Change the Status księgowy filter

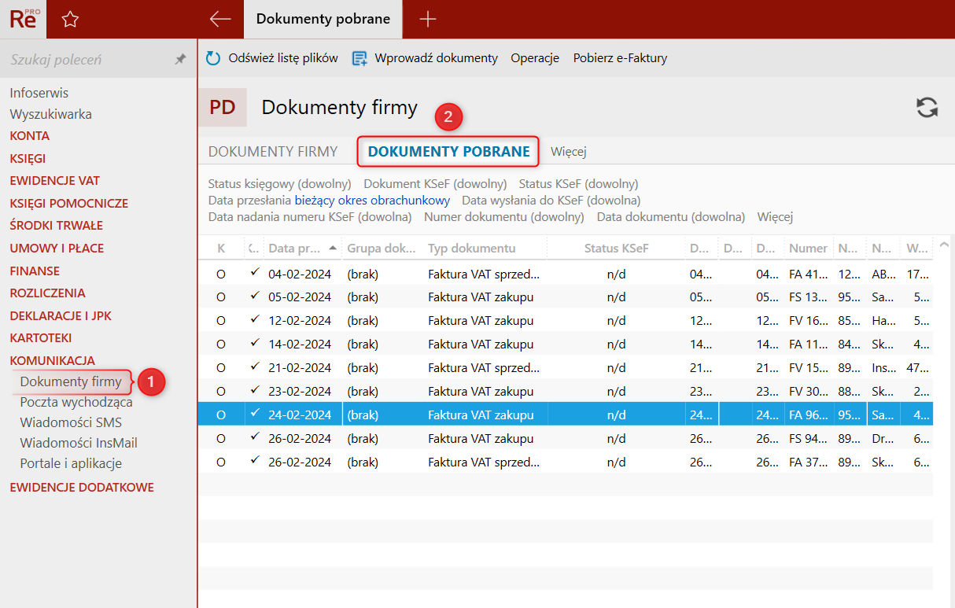[279, 184]
